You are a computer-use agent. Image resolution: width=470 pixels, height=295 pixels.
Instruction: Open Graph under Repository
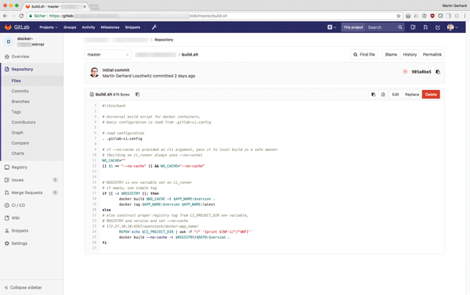click(x=17, y=133)
